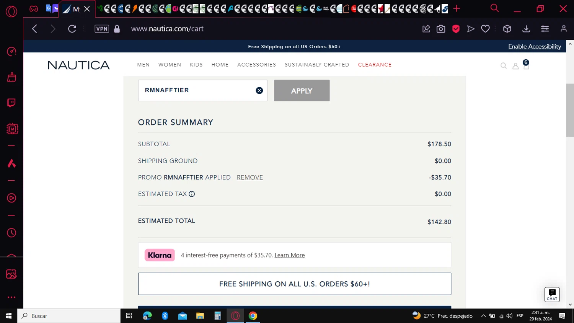The height and width of the screenshot is (323, 574).
Task: Close the active Nautica tab
Action: 87,9
